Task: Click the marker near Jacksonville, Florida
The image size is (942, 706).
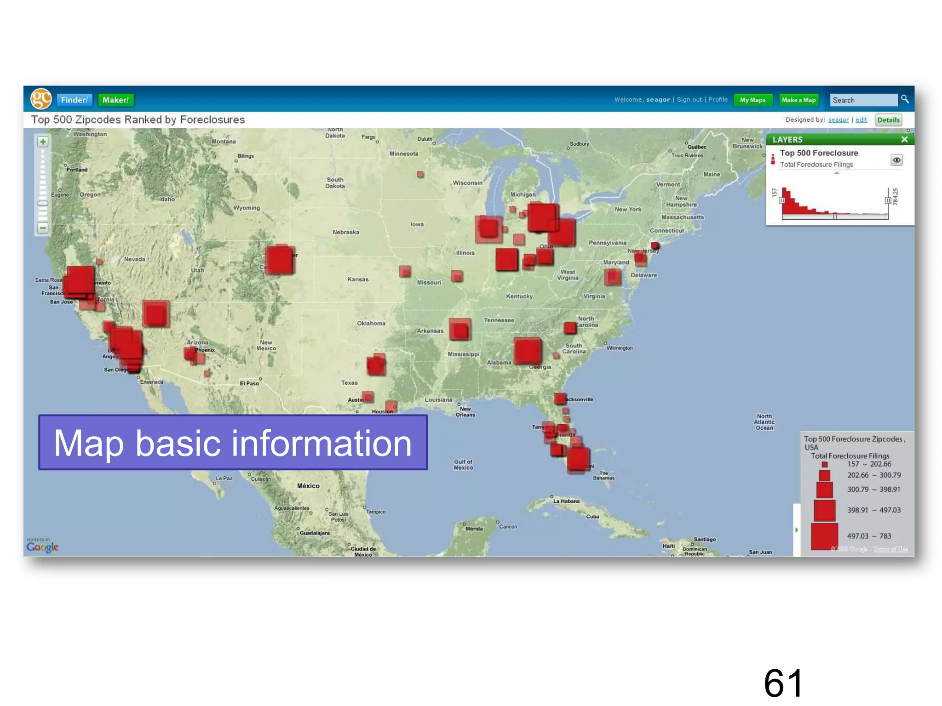Action: tap(560, 399)
